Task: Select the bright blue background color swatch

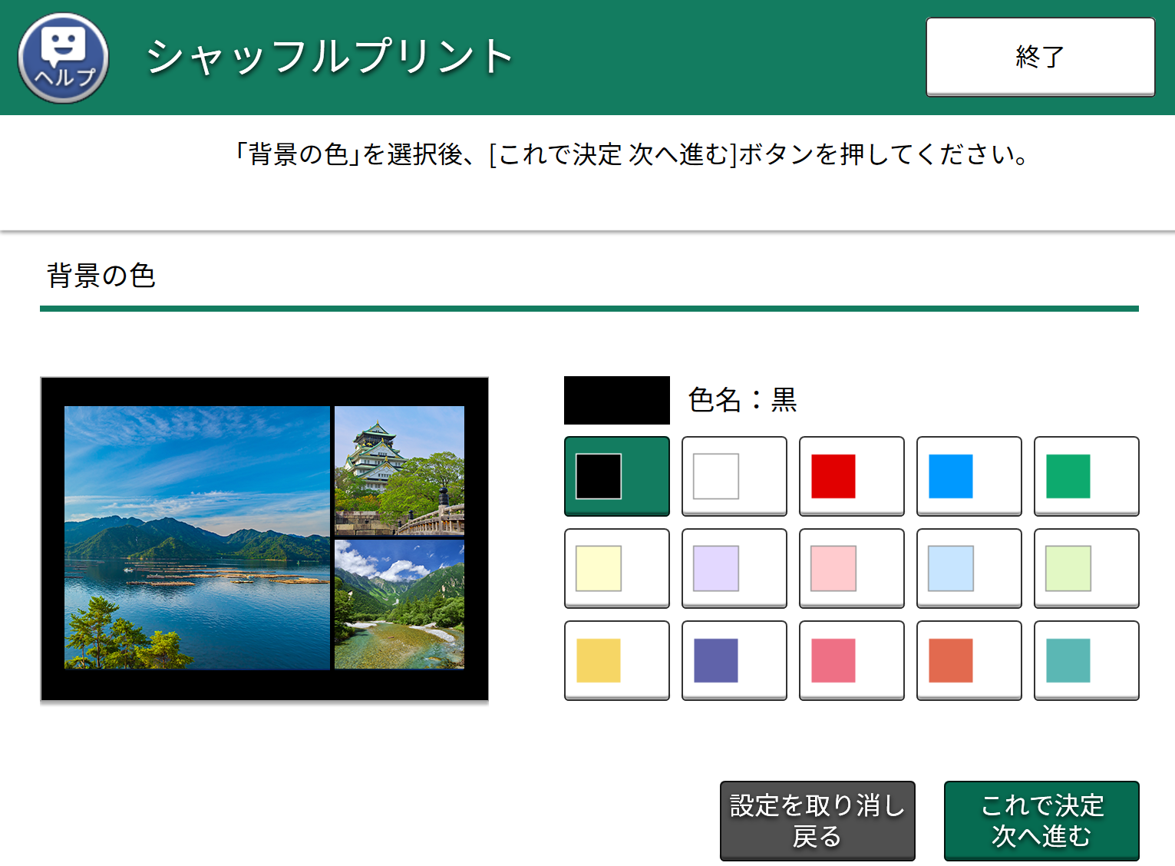Action: (x=969, y=476)
